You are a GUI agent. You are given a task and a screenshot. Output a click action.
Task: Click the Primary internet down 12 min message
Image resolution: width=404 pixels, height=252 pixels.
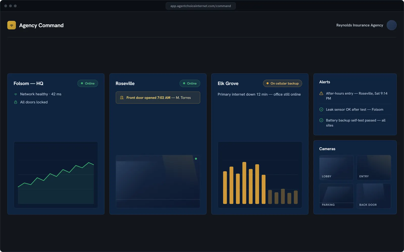click(259, 94)
